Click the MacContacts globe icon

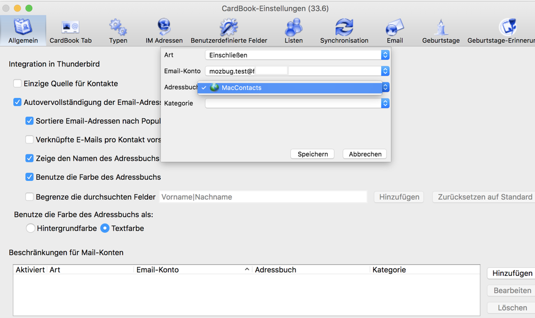214,88
